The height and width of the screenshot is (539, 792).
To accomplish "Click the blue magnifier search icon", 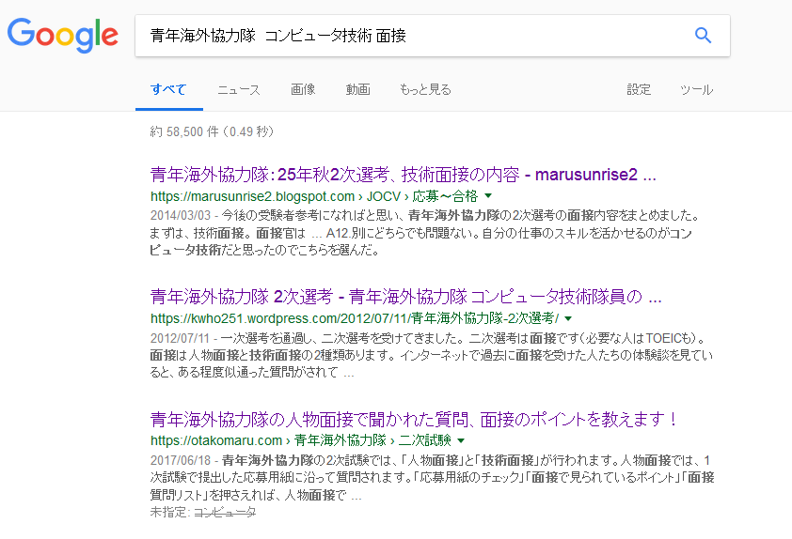I will tap(703, 36).
